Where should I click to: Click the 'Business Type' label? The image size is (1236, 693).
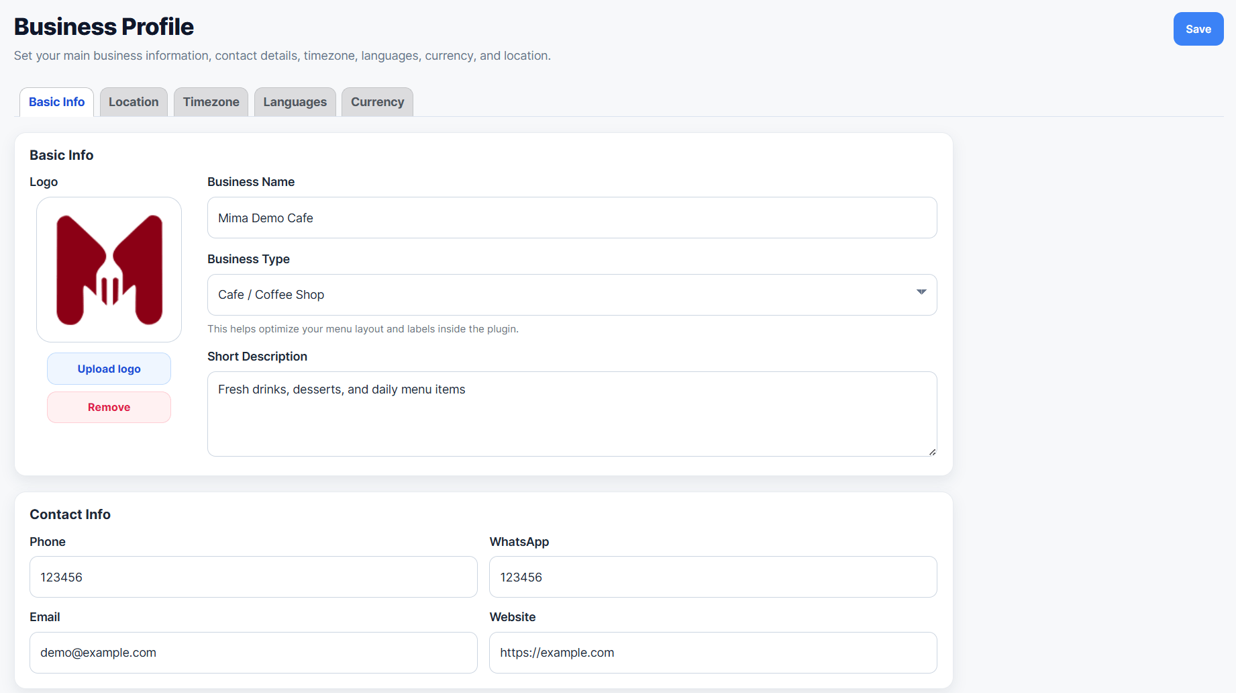tap(248, 259)
